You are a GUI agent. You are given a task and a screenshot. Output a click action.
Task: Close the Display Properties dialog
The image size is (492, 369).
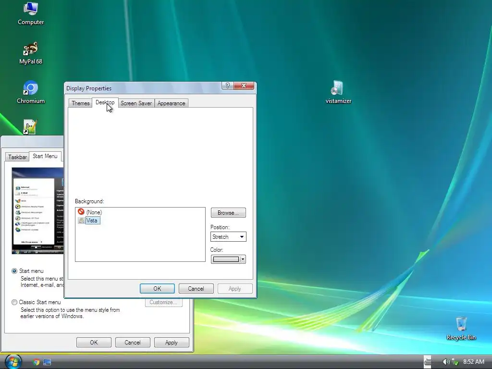244,86
